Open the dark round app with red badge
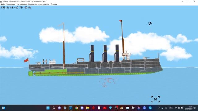 point(116,108)
